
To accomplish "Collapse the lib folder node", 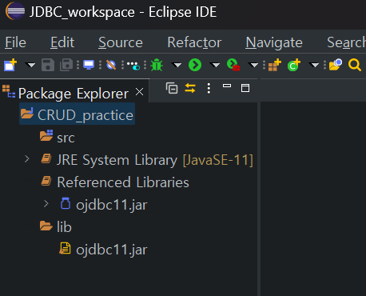I will point(27,226).
